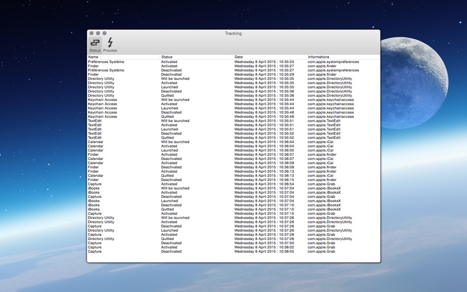Image resolution: width=467 pixels, height=292 pixels.
Task: Click the Informations column header
Action: [x=343, y=57]
